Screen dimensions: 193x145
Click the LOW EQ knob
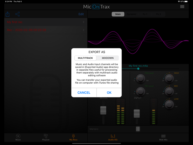[169, 104]
